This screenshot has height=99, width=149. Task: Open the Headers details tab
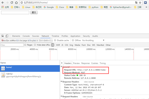coord(68,63)
